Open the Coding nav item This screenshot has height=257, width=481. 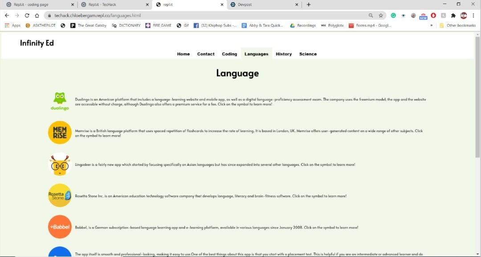(229, 54)
